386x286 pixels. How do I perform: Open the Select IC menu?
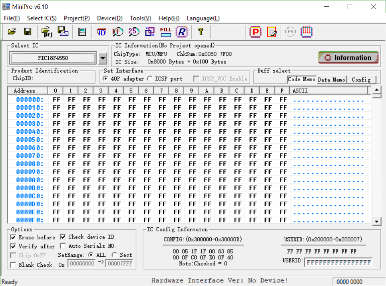(x=41, y=18)
